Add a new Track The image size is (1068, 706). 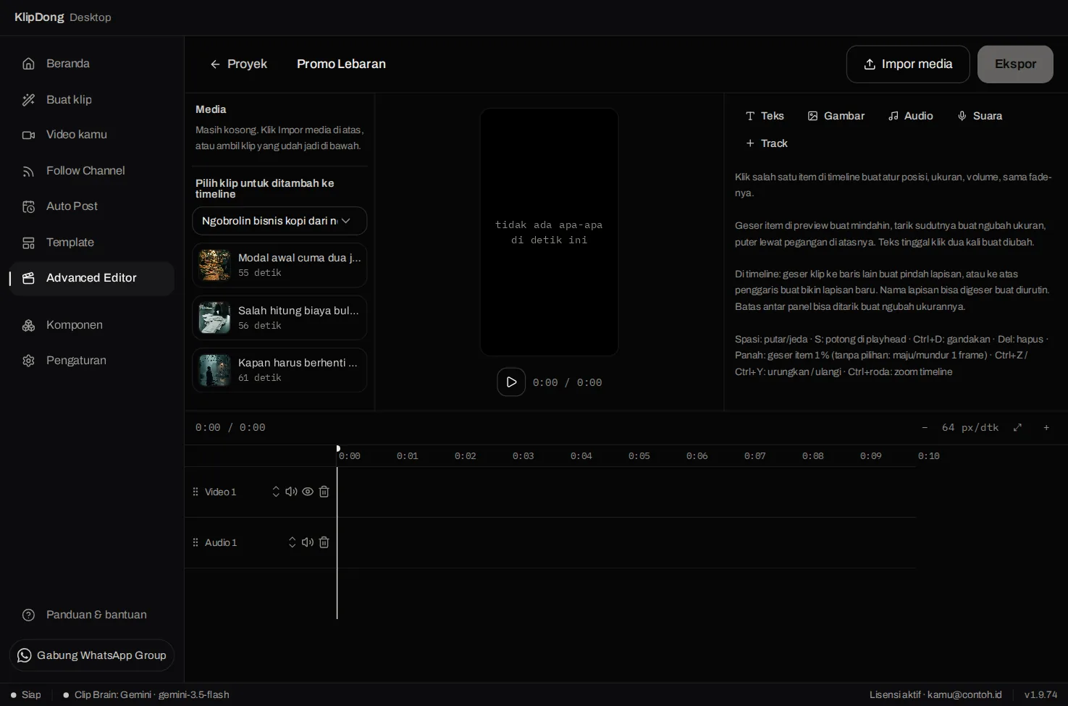(766, 143)
